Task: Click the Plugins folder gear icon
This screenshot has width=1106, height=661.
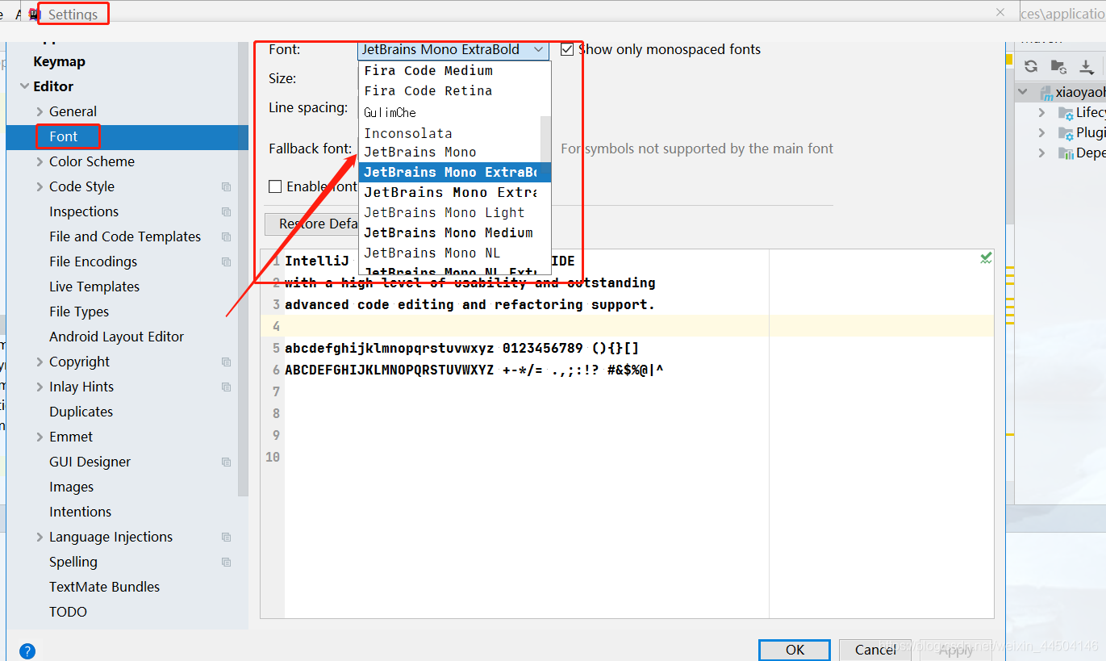Action: coord(1066,132)
